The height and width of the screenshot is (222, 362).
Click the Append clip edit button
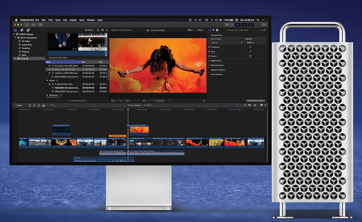click(39, 105)
